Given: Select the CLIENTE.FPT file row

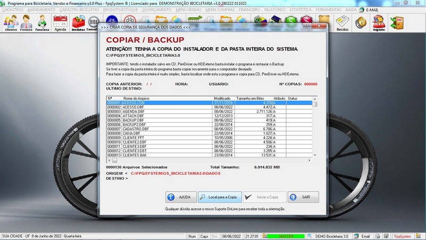Looking at the screenshot, I should [x=209, y=138].
